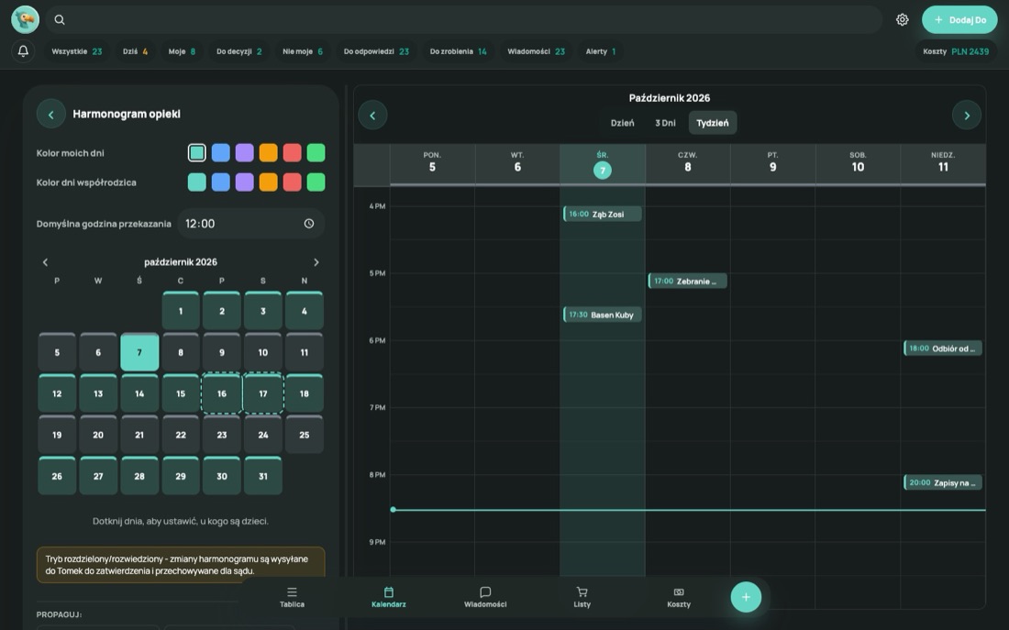The width and height of the screenshot is (1009, 630).
Task: Pick orange for Kolor moich dni
Action: point(269,152)
